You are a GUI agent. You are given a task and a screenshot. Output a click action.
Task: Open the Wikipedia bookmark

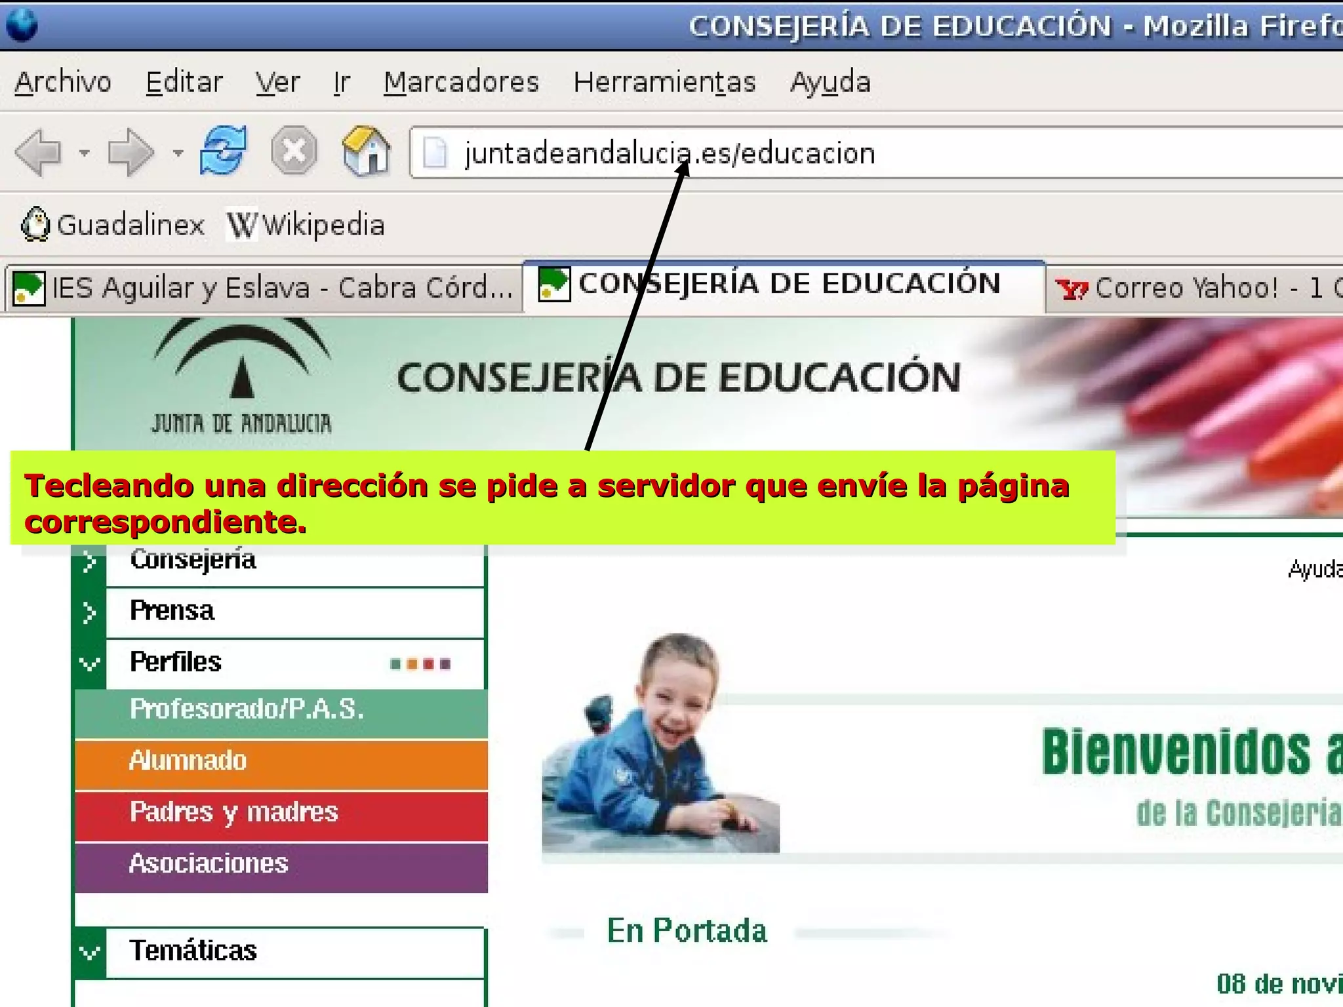point(306,225)
